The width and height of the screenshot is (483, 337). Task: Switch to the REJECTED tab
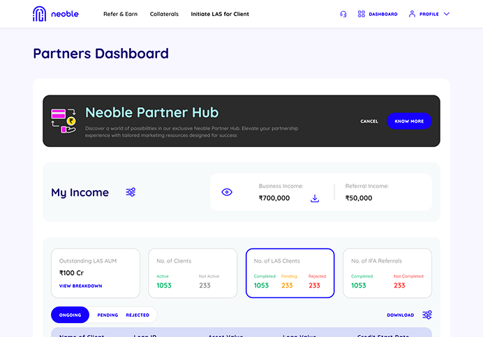(x=138, y=315)
